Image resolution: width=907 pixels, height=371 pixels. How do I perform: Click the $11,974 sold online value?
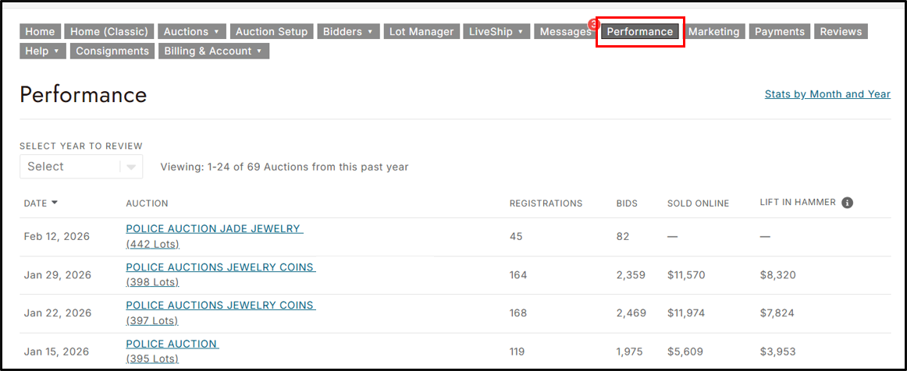point(686,313)
